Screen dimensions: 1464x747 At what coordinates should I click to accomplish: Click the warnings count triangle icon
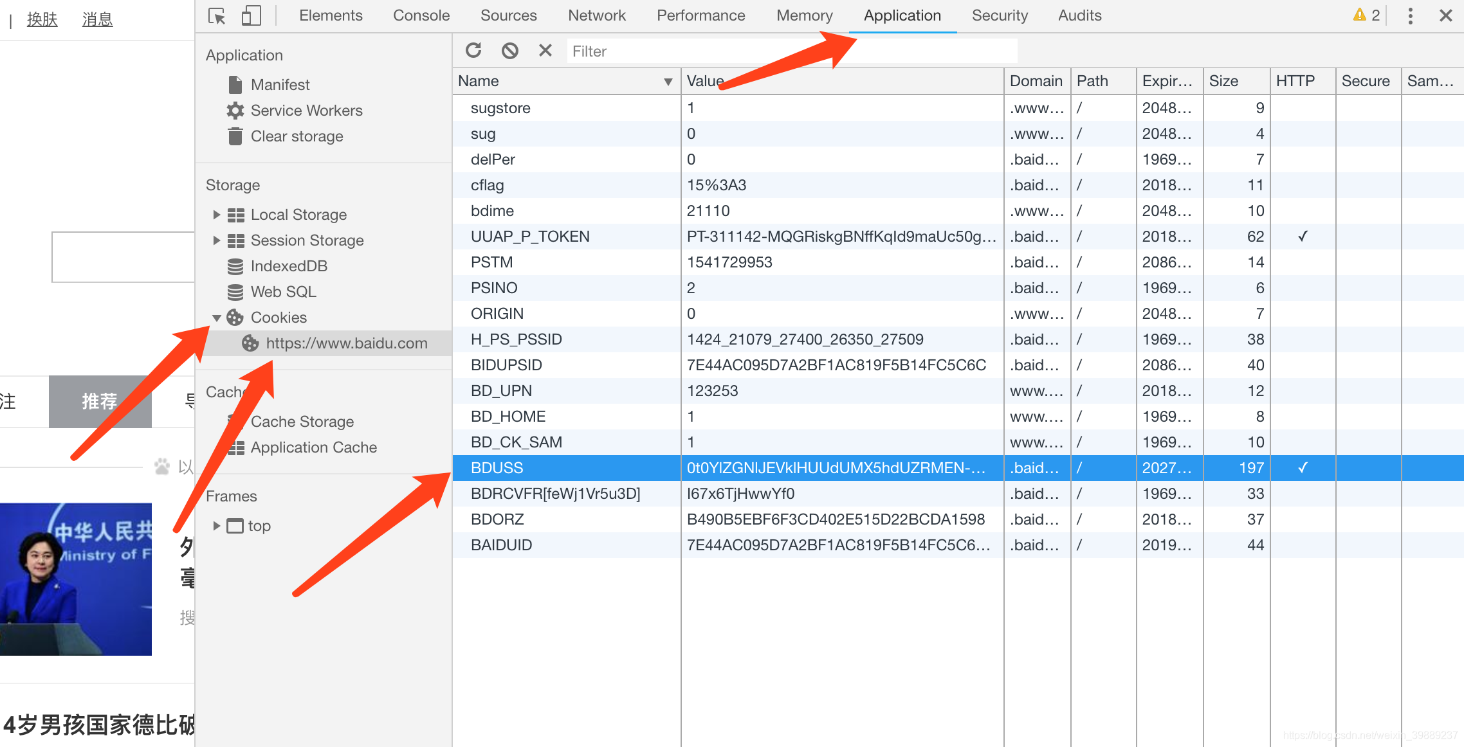(1359, 15)
